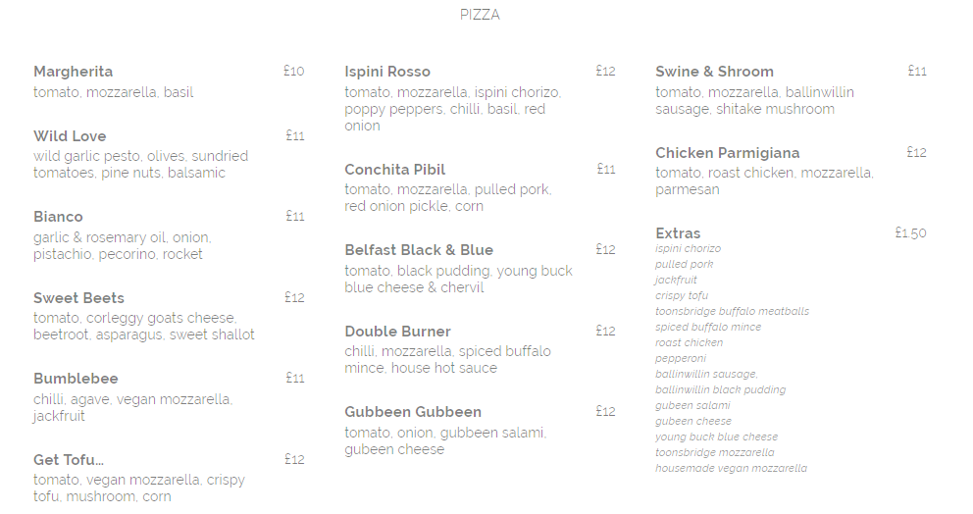Screen dimensions: 973x514
Task: Select the Double Burner pizza name
Action: [398, 332]
